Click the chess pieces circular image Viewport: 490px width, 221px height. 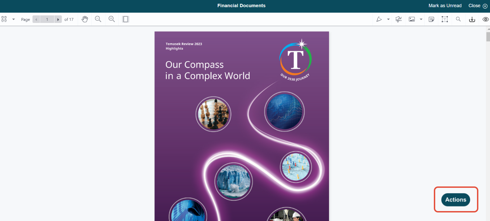tap(213, 114)
